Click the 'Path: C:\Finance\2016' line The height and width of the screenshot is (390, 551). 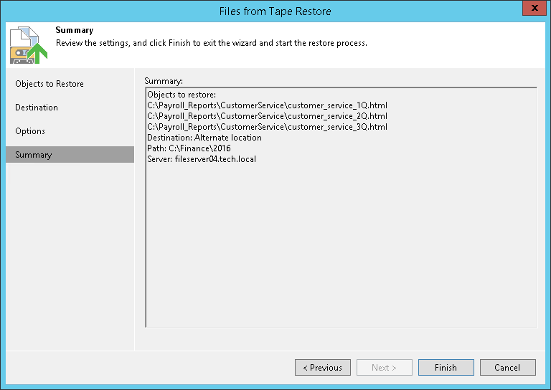pos(189,148)
